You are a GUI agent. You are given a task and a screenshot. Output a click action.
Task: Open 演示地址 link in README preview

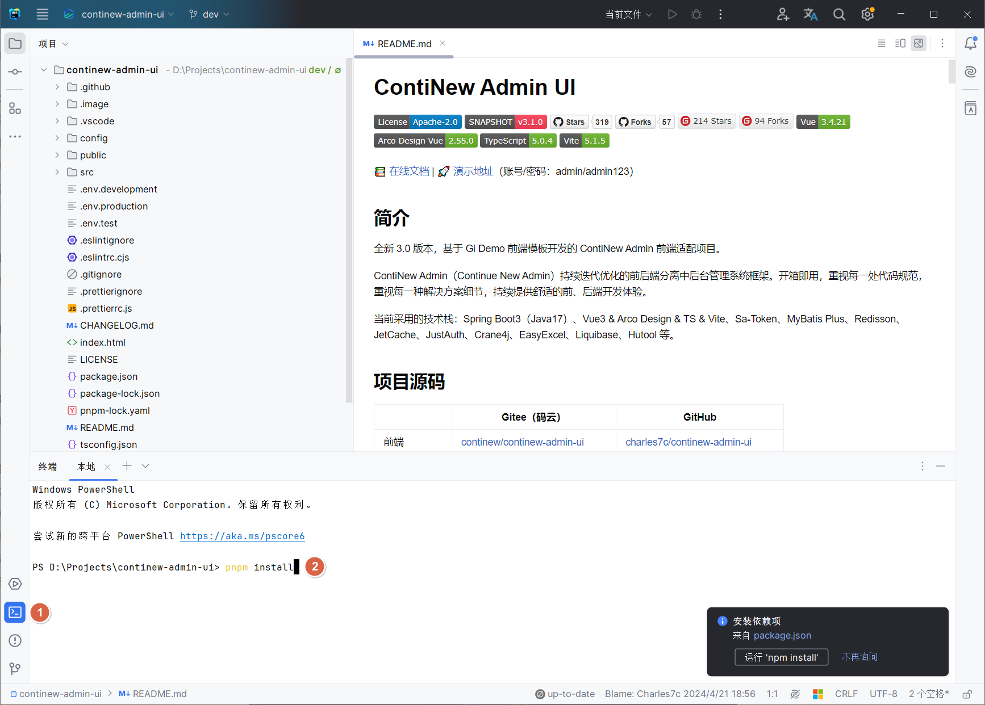(x=473, y=171)
